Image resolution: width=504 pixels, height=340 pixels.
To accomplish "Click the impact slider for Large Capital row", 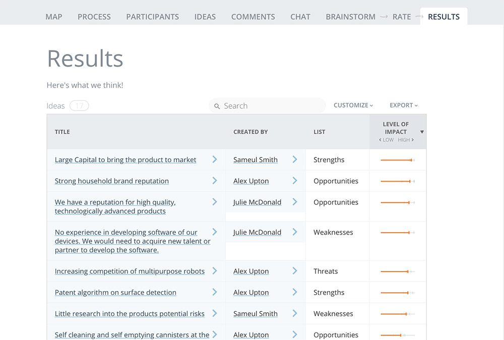I will coord(398,160).
